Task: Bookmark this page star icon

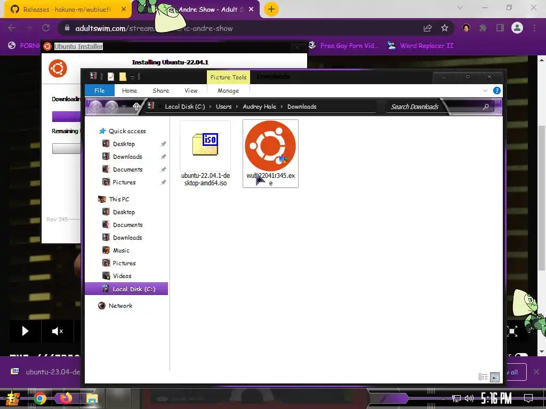Action: [x=445, y=29]
